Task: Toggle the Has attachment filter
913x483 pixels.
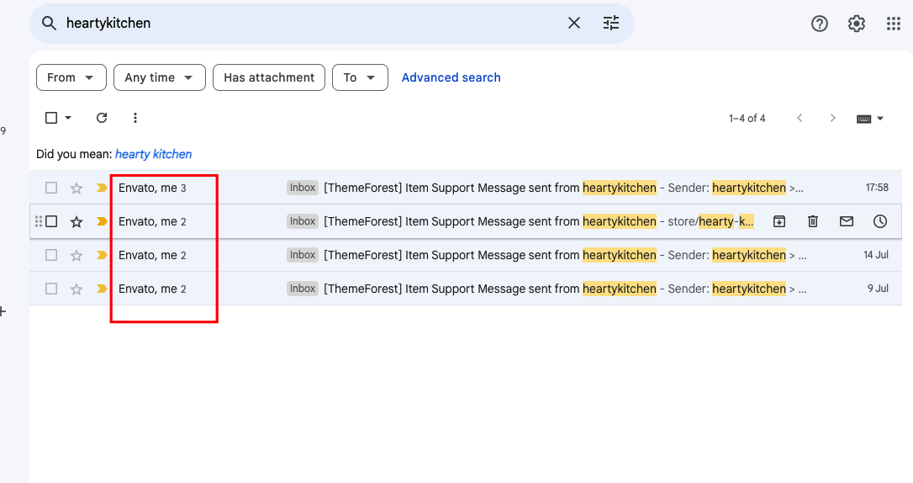Action: [x=269, y=77]
